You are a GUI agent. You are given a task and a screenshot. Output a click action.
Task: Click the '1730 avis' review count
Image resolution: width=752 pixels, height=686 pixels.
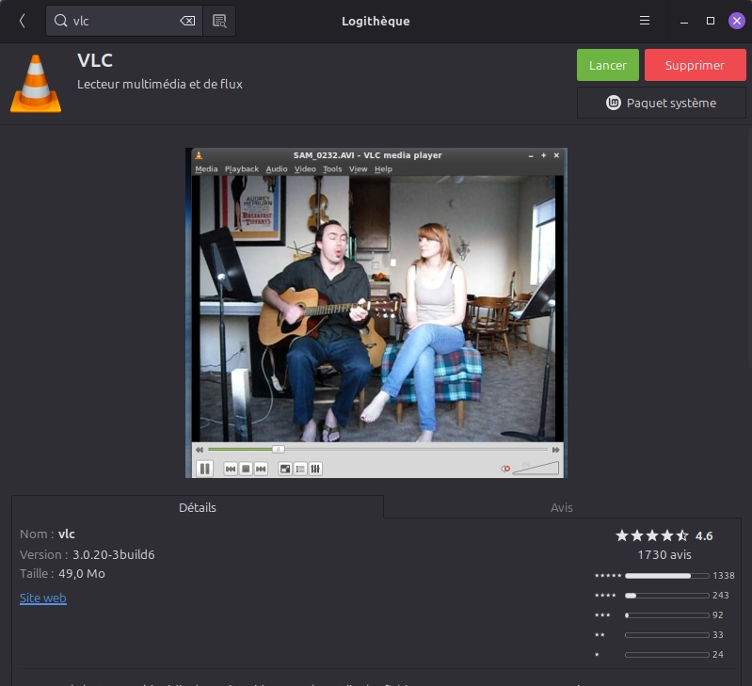pos(664,554)
